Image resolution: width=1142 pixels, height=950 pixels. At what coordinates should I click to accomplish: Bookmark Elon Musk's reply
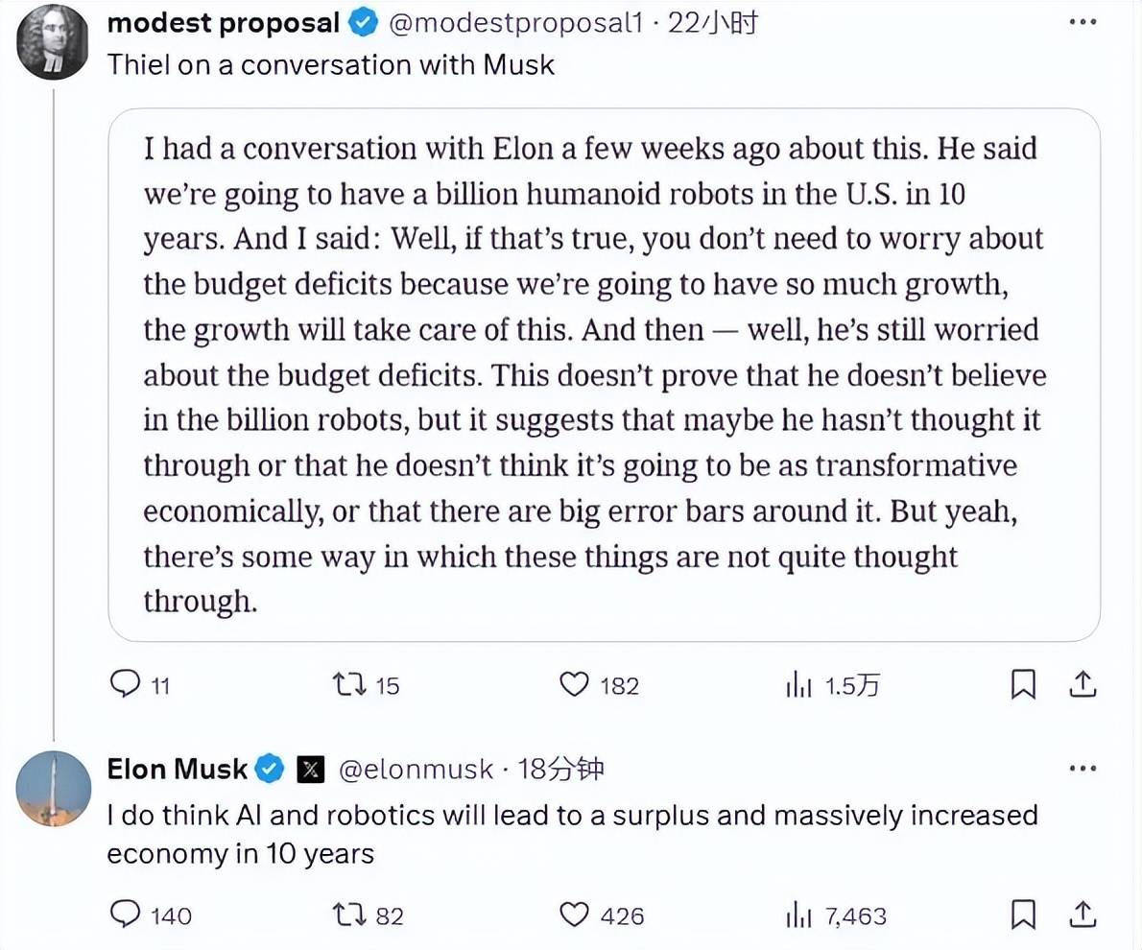click(1023, 914)
